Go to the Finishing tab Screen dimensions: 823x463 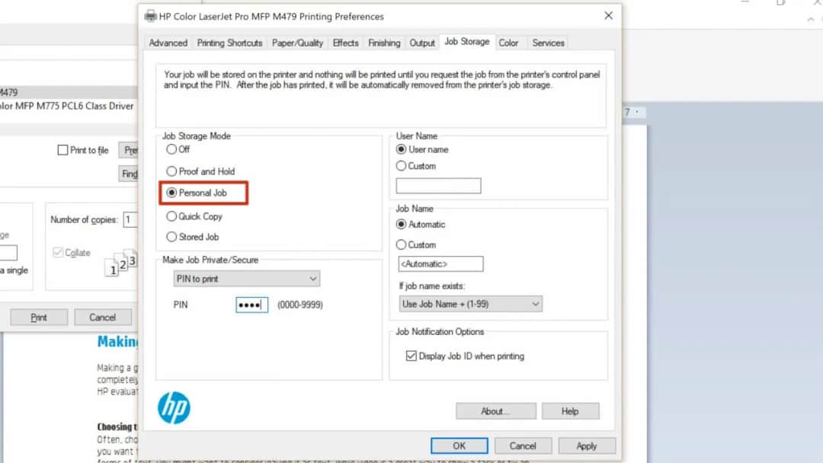384,43
